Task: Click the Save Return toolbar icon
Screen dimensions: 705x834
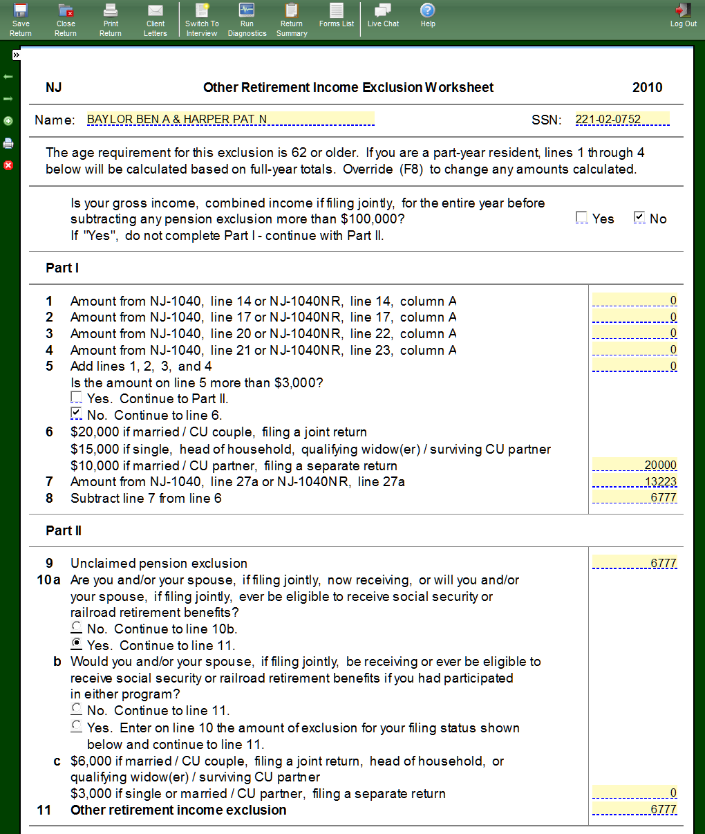Action: 21,19
